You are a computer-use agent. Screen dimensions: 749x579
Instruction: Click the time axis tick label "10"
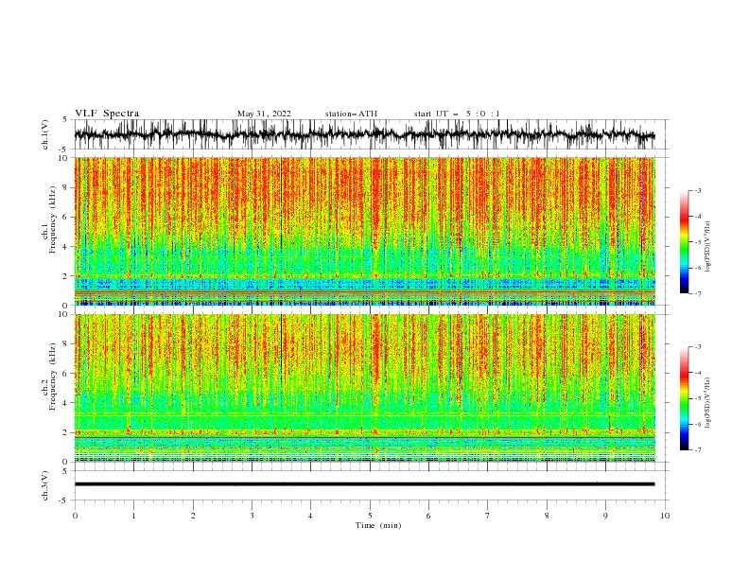coord(665,516)
